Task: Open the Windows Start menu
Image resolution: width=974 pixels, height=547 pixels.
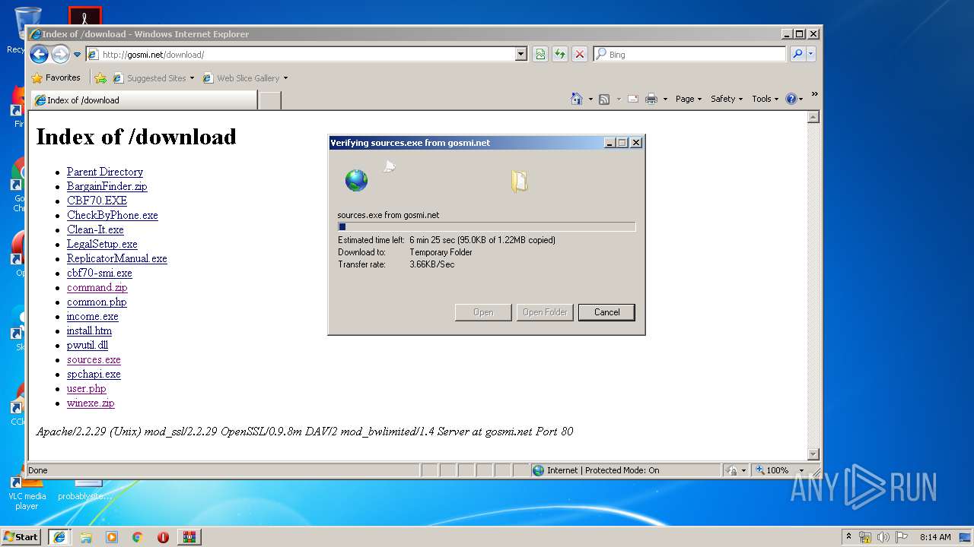Action: pyautogui.click(x=21, y=536)
